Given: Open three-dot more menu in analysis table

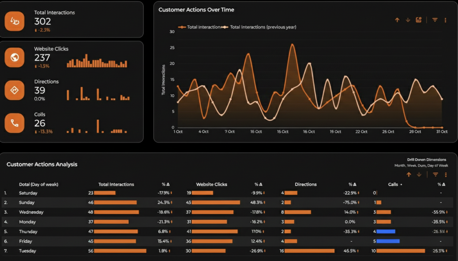Looking at the screenshot, I should tap(446, 175).
